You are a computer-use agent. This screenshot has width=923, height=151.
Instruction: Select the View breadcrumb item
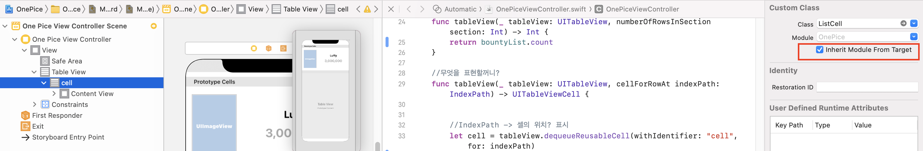(x=250, y=9)
